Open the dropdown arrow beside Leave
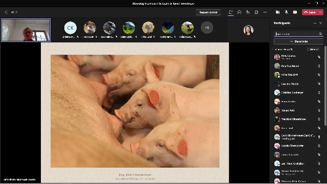This screenshot has width=327, height=184. (x=320, y=12)
